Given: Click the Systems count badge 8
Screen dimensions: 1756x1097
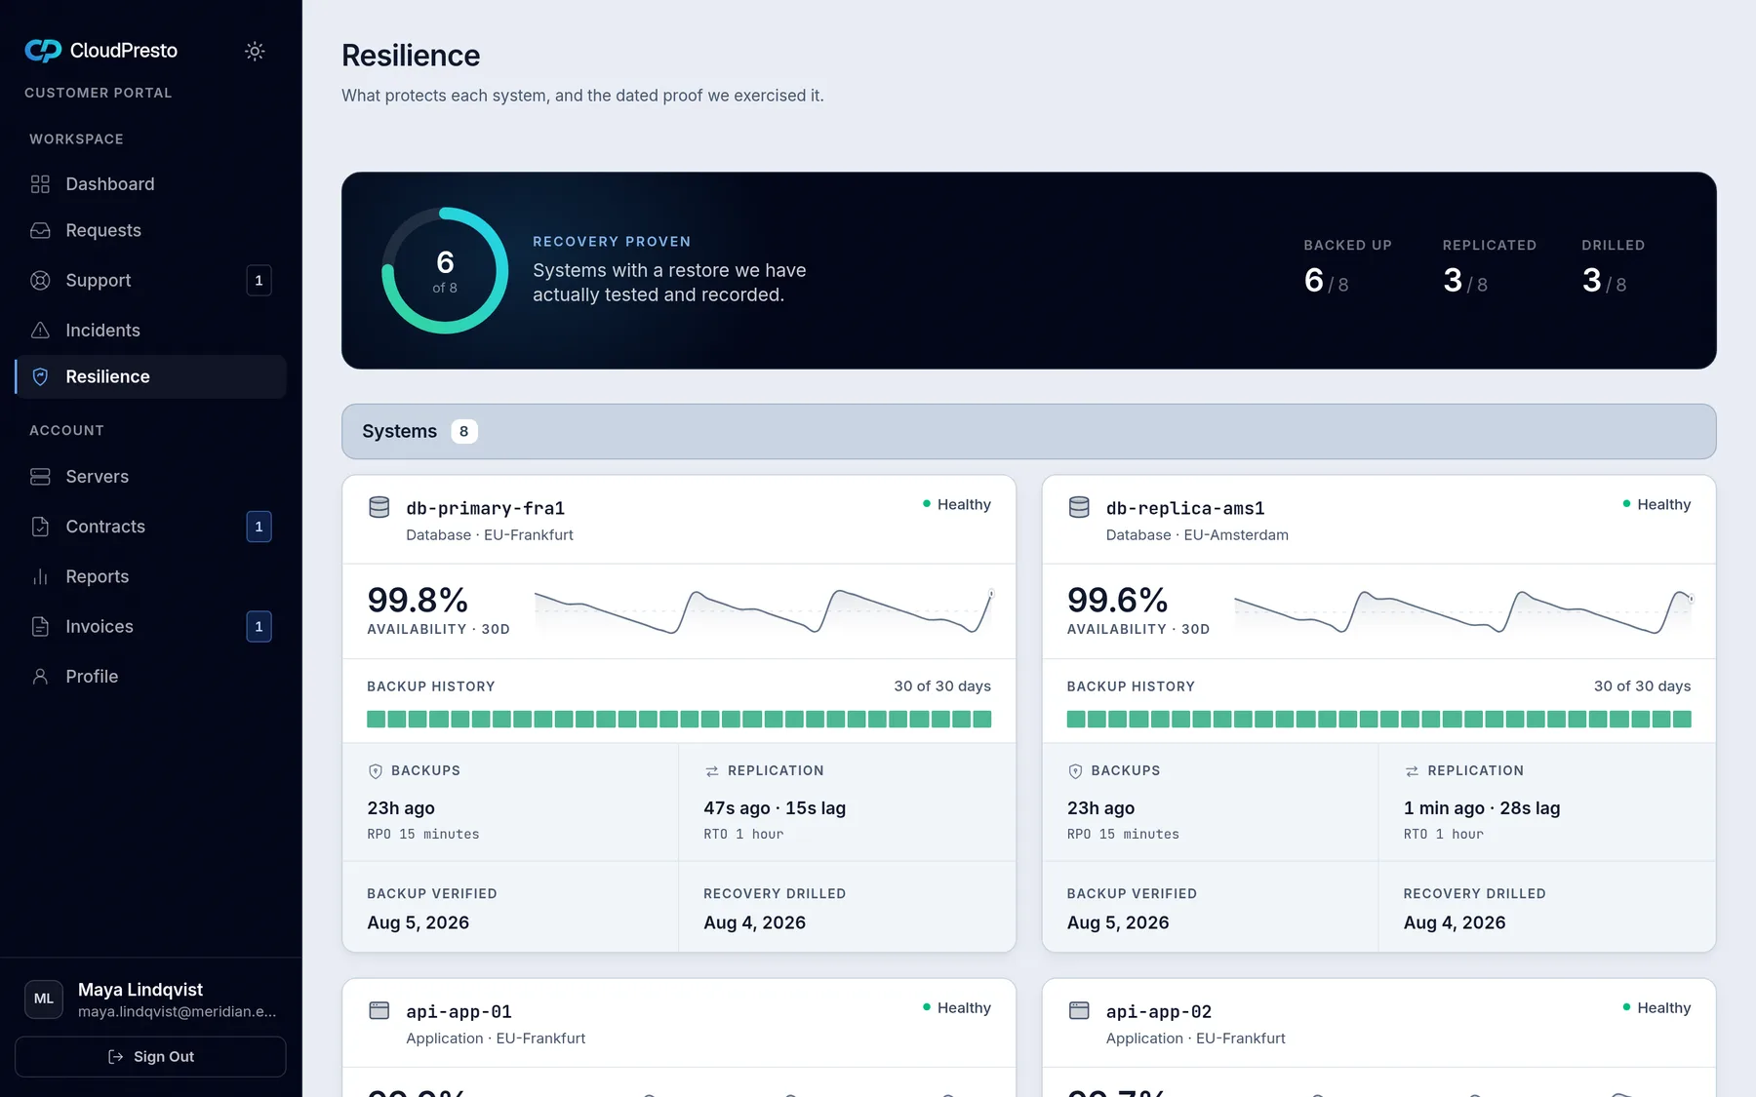Looking at the screenshot, I should pos(464,432).
